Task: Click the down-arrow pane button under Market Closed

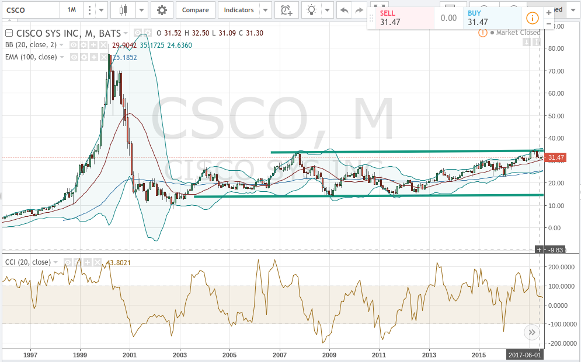Action: (527, 42)
